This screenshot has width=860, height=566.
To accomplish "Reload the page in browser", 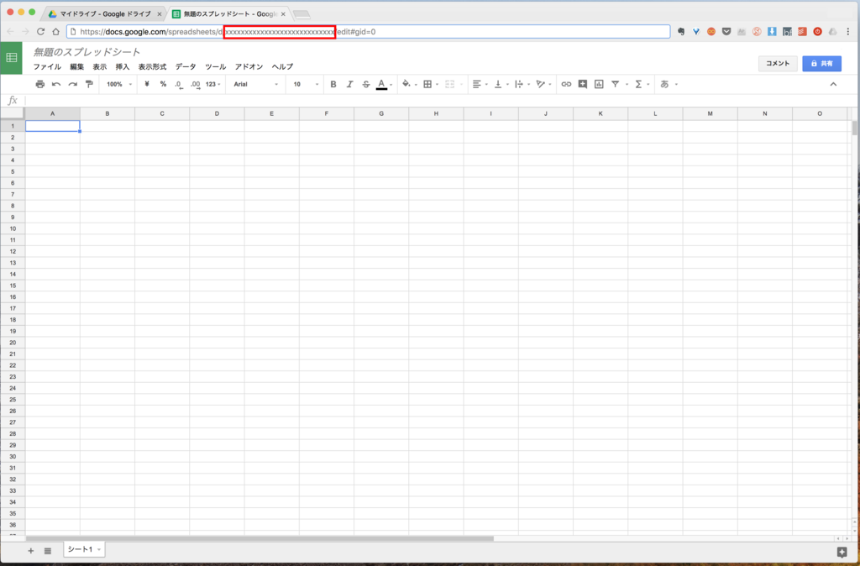I will click(x=40, y=32).
